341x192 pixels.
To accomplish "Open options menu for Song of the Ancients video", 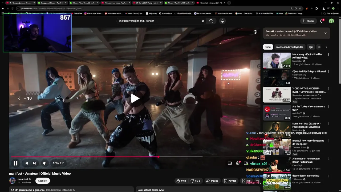I will pyautogui.click(x=328, y=89).
